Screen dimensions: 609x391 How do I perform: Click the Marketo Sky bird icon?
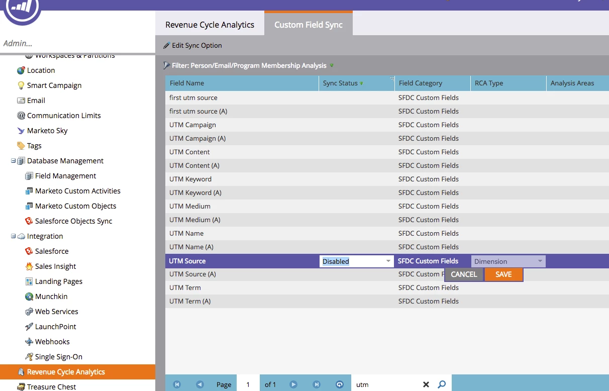tap(21, 131)
